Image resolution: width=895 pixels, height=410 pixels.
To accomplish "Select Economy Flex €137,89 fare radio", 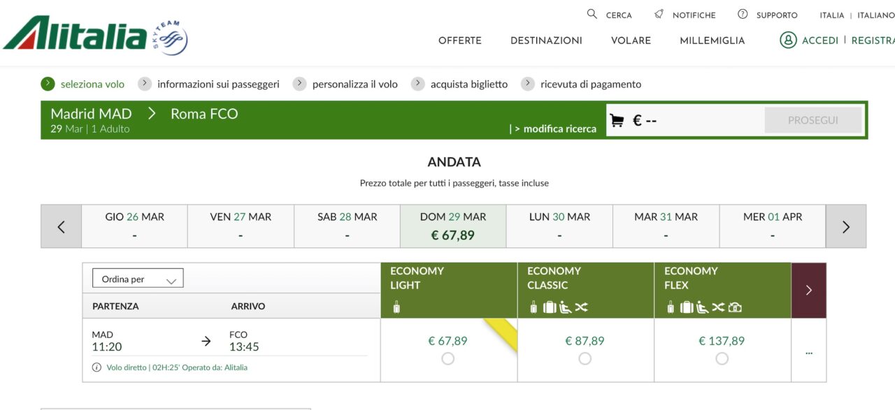I will click(722, 358).
